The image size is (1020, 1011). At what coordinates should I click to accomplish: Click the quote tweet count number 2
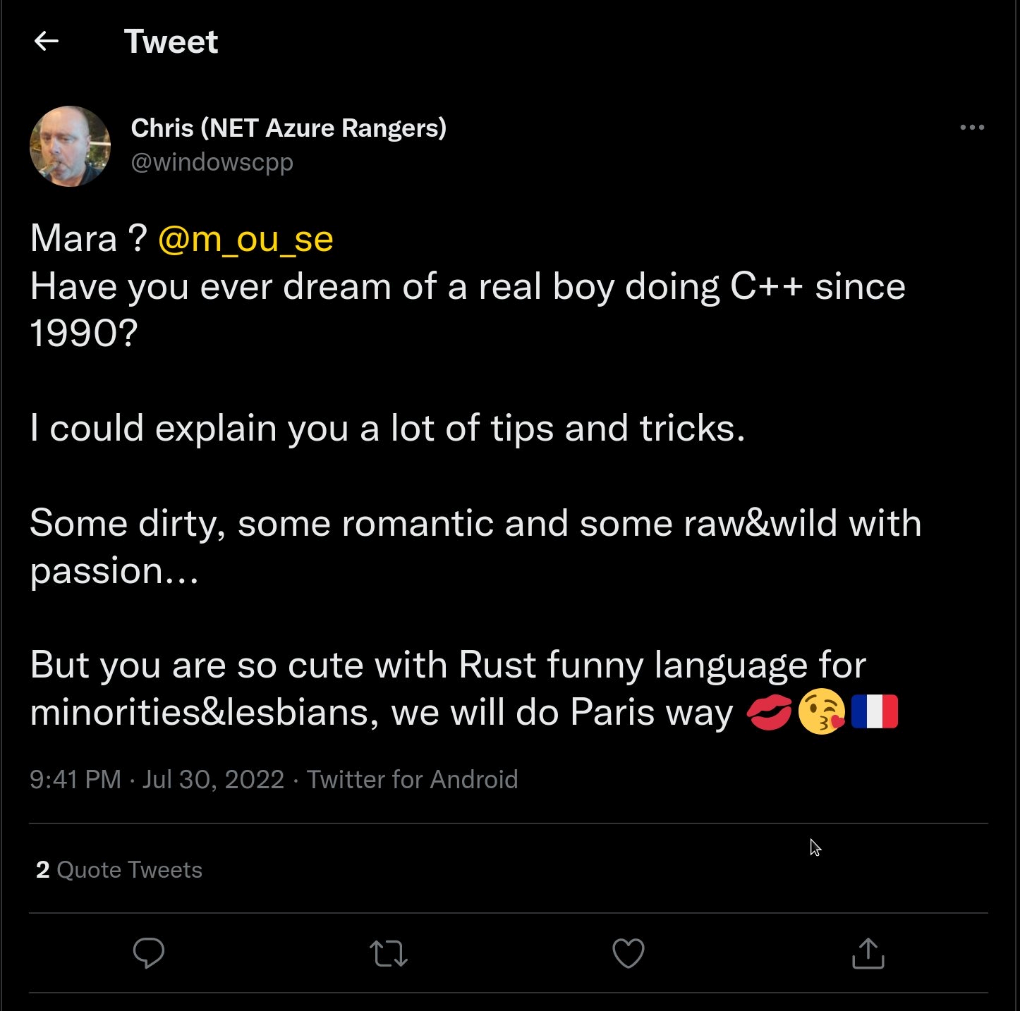tap(43, 870)
